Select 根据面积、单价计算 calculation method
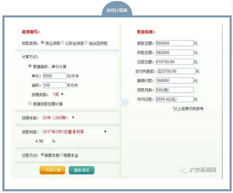Screen dimensions: 233x193 (x=30, y=66)
